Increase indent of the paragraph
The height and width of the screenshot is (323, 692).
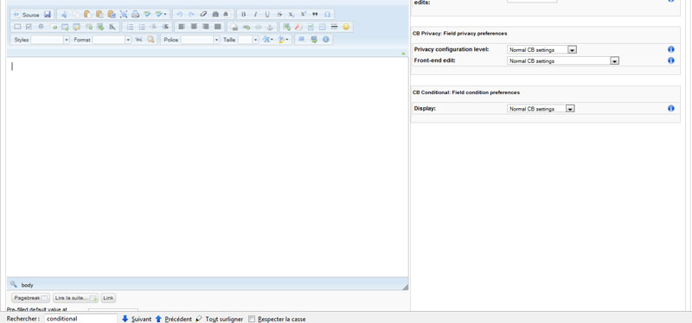165,27
